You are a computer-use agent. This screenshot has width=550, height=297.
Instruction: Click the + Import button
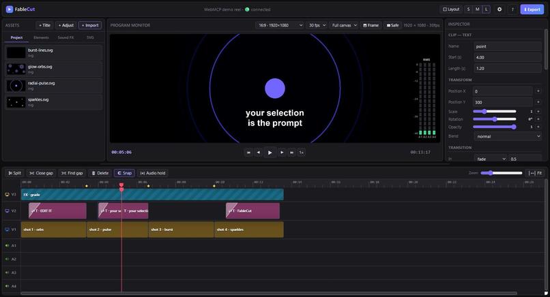pyautogui.click(x=90, y=25)
